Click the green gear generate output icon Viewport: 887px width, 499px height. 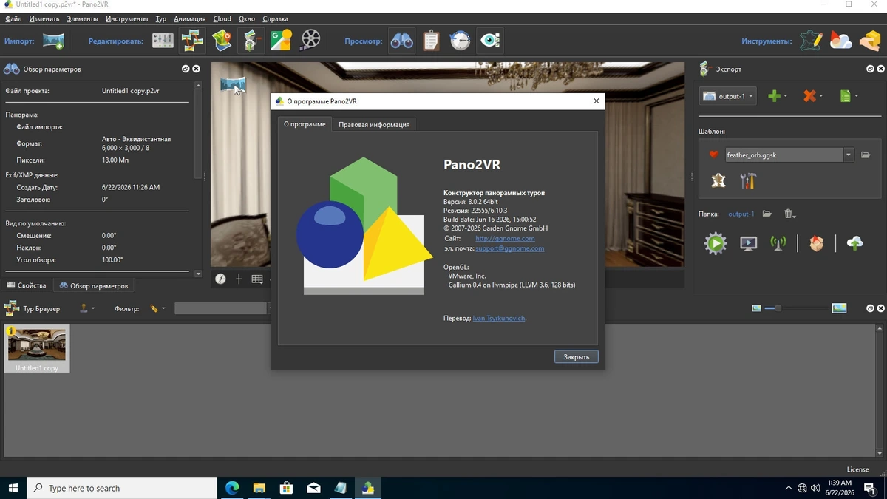(715, 243)
